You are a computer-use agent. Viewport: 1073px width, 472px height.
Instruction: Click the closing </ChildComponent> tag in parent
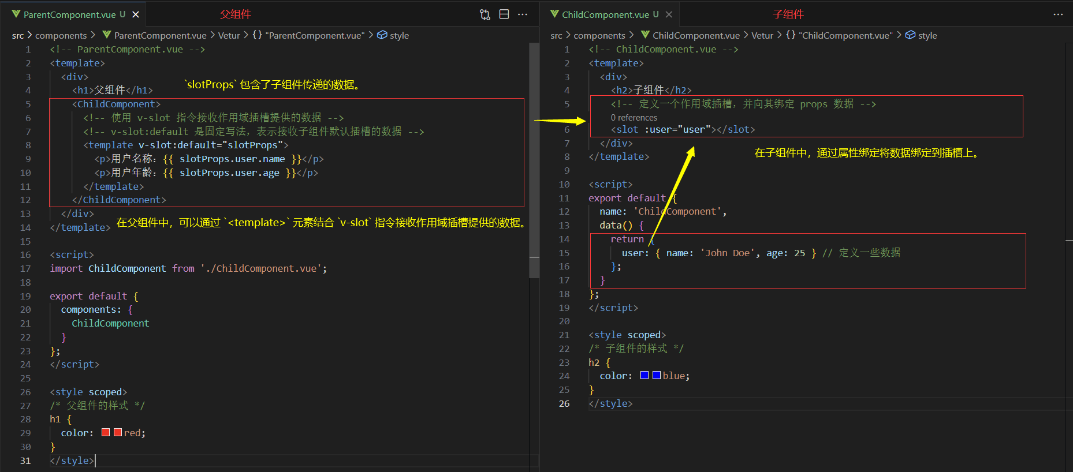click(119, 200)
